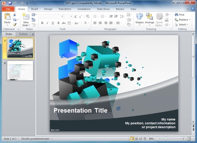Toggle Italic formatting
The height and width of the screenshot is (143, 197).
tap(47, 23)
